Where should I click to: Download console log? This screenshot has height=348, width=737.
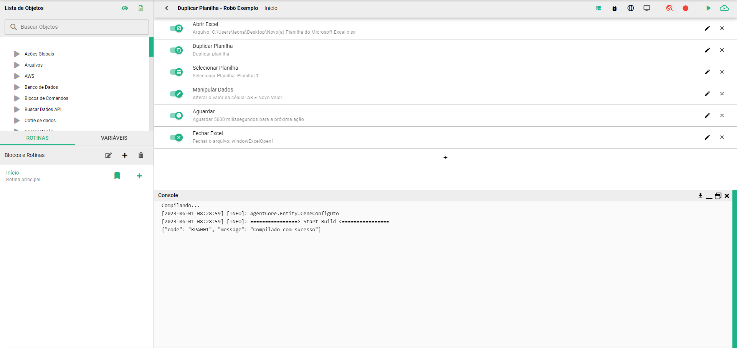tap(700, 196)
